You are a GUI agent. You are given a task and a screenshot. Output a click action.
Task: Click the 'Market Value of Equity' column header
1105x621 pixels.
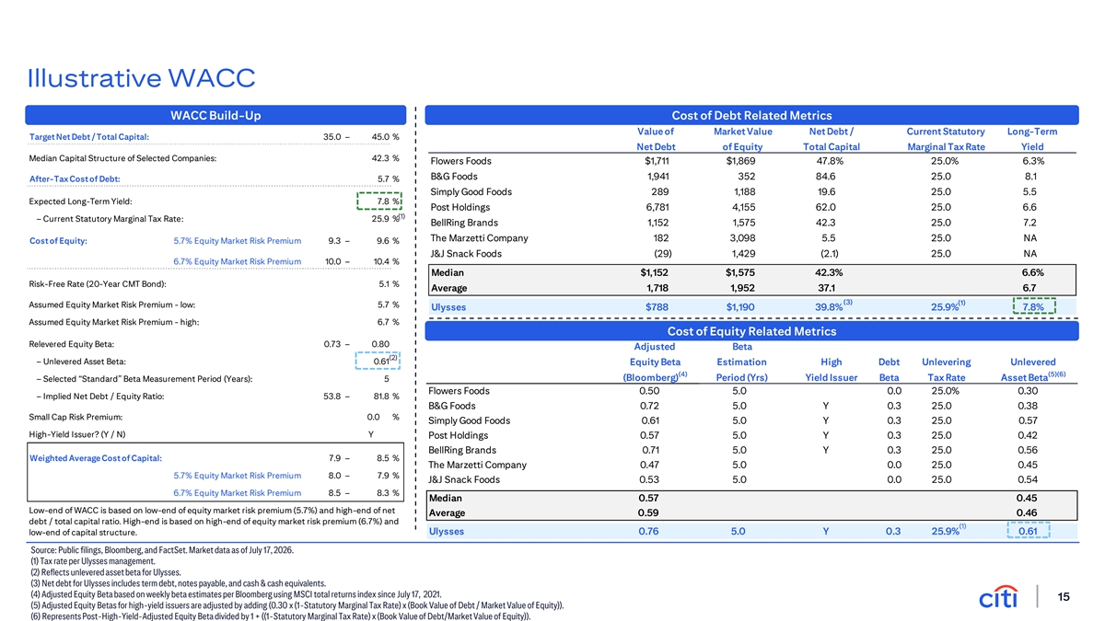(742, 139)
